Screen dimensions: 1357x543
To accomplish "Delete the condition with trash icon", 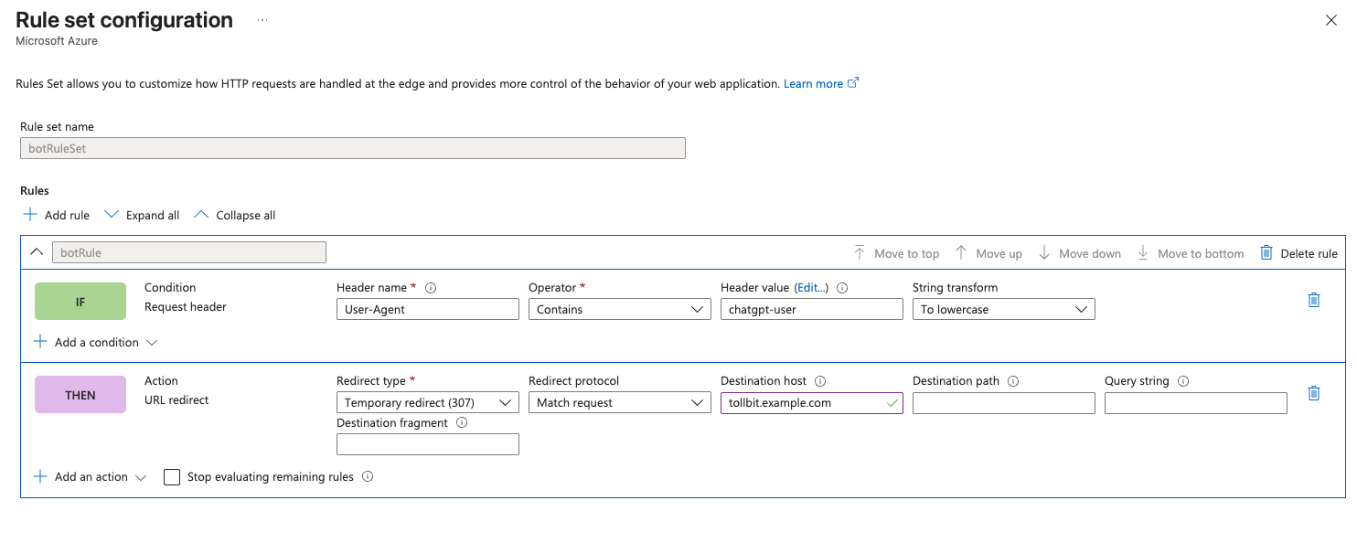I will pyautogui.click(x=1314, y=300).
